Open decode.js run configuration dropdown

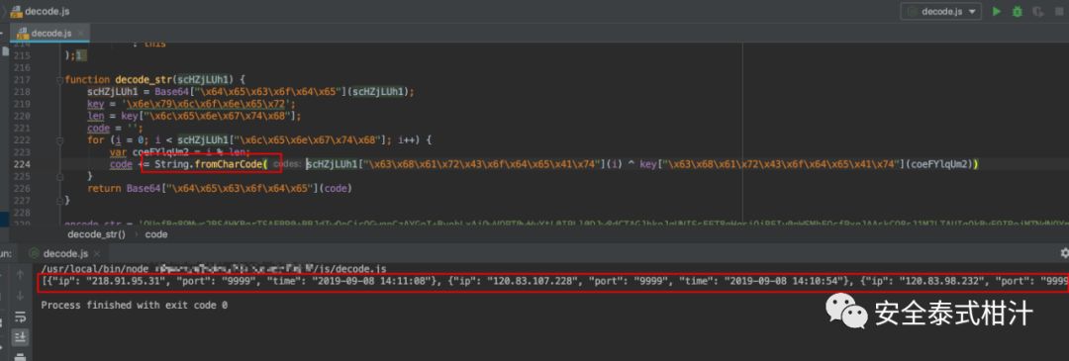941,12
